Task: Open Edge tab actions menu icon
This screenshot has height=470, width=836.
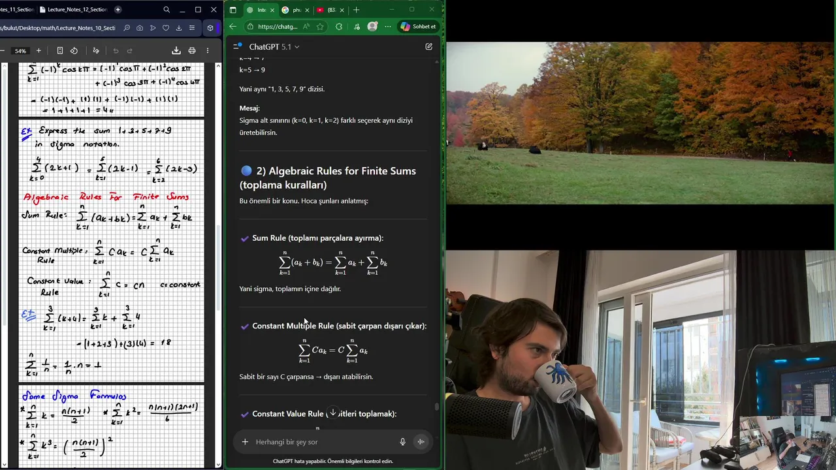Action: [x=233, y=10]
